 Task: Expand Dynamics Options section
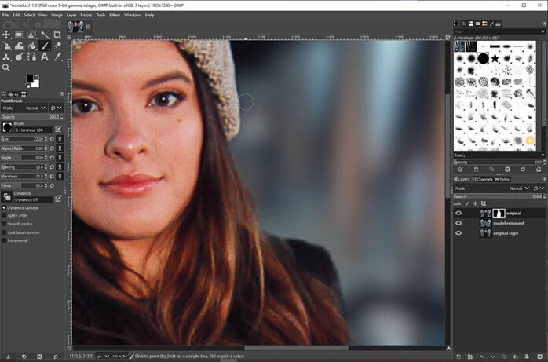click(4, 207)
